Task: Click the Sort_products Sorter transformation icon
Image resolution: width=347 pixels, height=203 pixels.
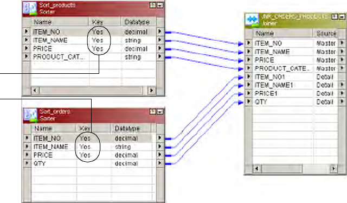Action: click(x=30, y=9)
